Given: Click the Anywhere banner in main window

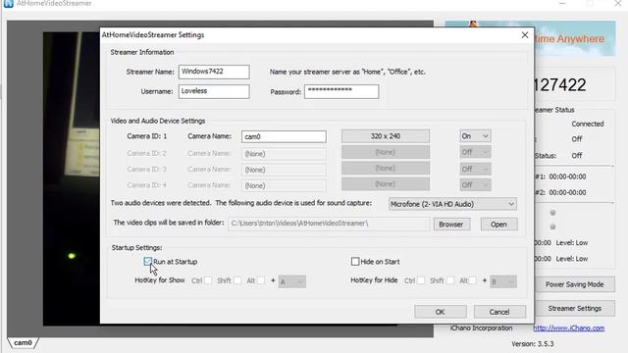Looking at the screenshot, I should tap(575, 38).
